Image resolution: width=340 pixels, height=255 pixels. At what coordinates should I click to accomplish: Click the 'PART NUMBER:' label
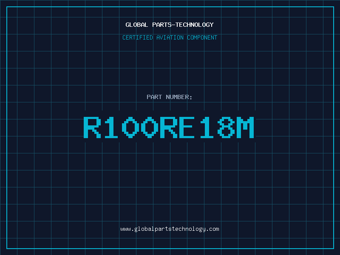[x=170, y=97]
